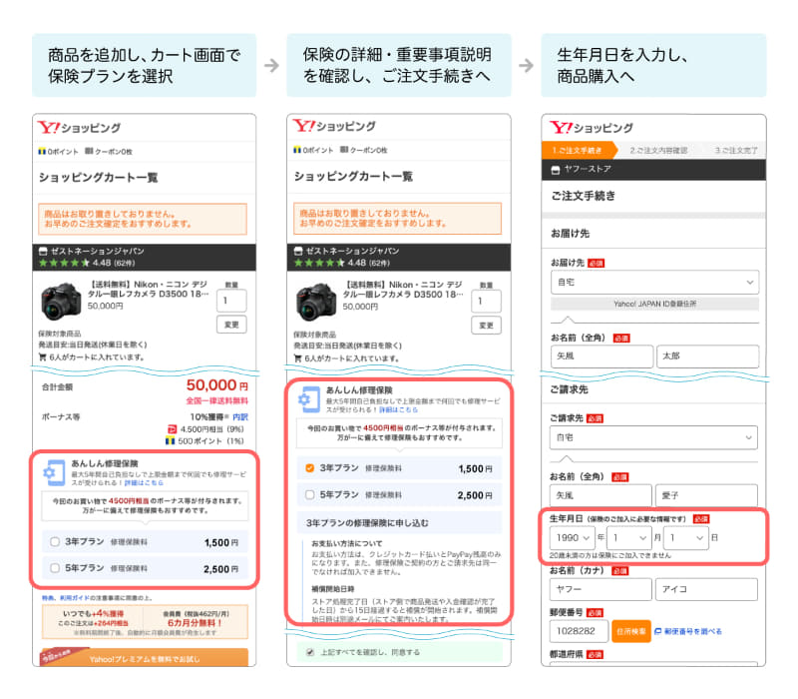
Task: Open the ご請求先 dropdown set to 自宅
Action: (653, 438)
